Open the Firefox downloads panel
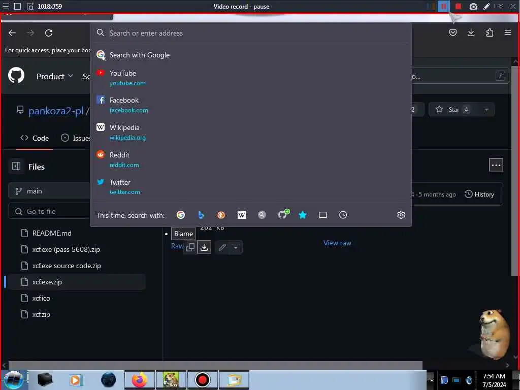This screenshot has width=520, height=390. (x=471, y=32)
